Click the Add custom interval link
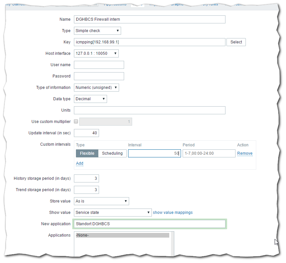 tap(80, 163)
